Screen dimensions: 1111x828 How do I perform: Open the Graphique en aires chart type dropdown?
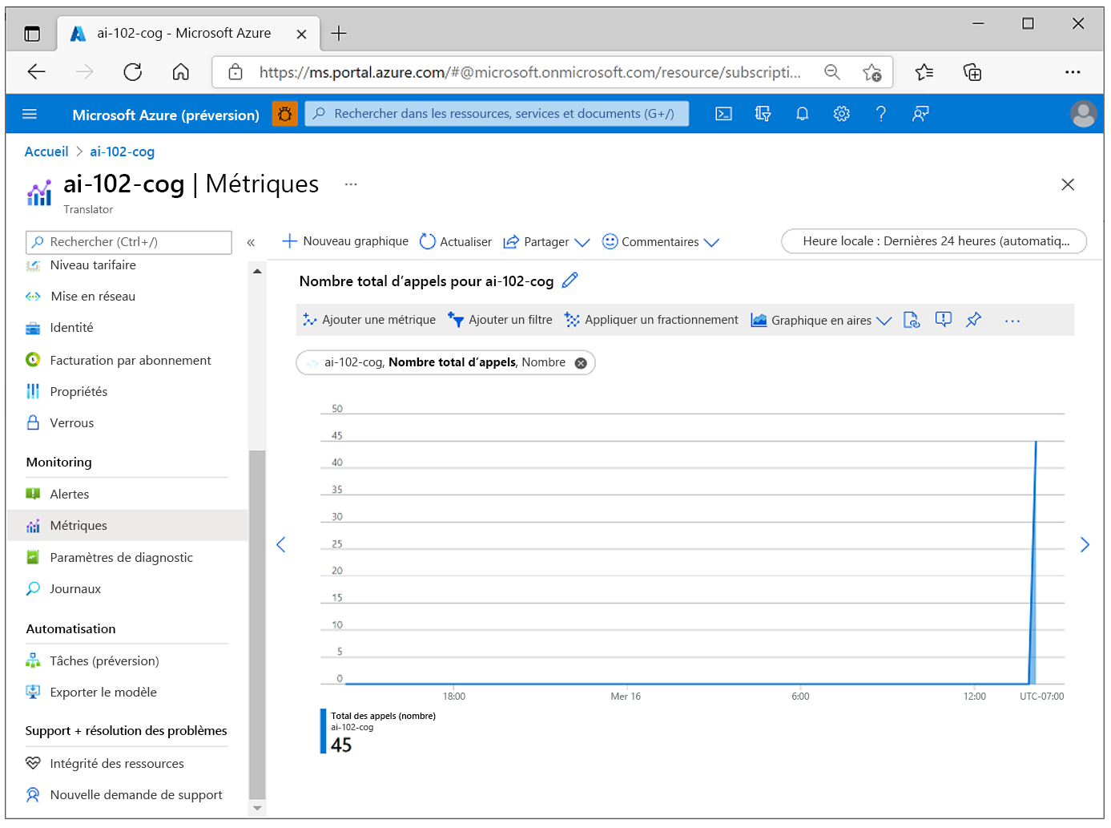[x=821, y=320]
